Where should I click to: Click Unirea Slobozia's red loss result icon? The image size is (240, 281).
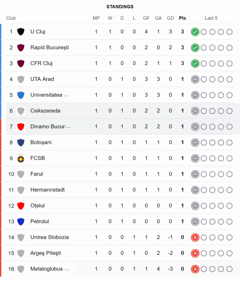(195, 237)
